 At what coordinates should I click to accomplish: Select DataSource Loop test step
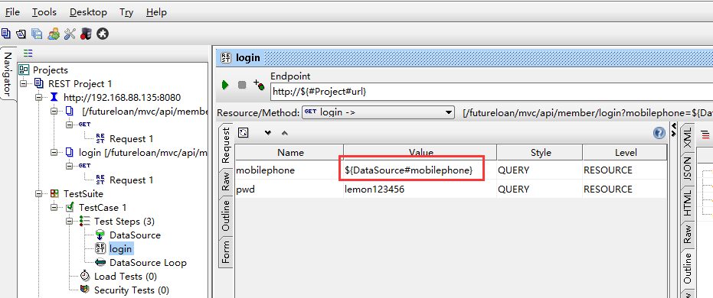[x=148, y=263]
